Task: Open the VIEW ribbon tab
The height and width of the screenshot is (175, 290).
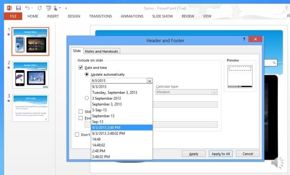Action: click(x=207, y=16)
